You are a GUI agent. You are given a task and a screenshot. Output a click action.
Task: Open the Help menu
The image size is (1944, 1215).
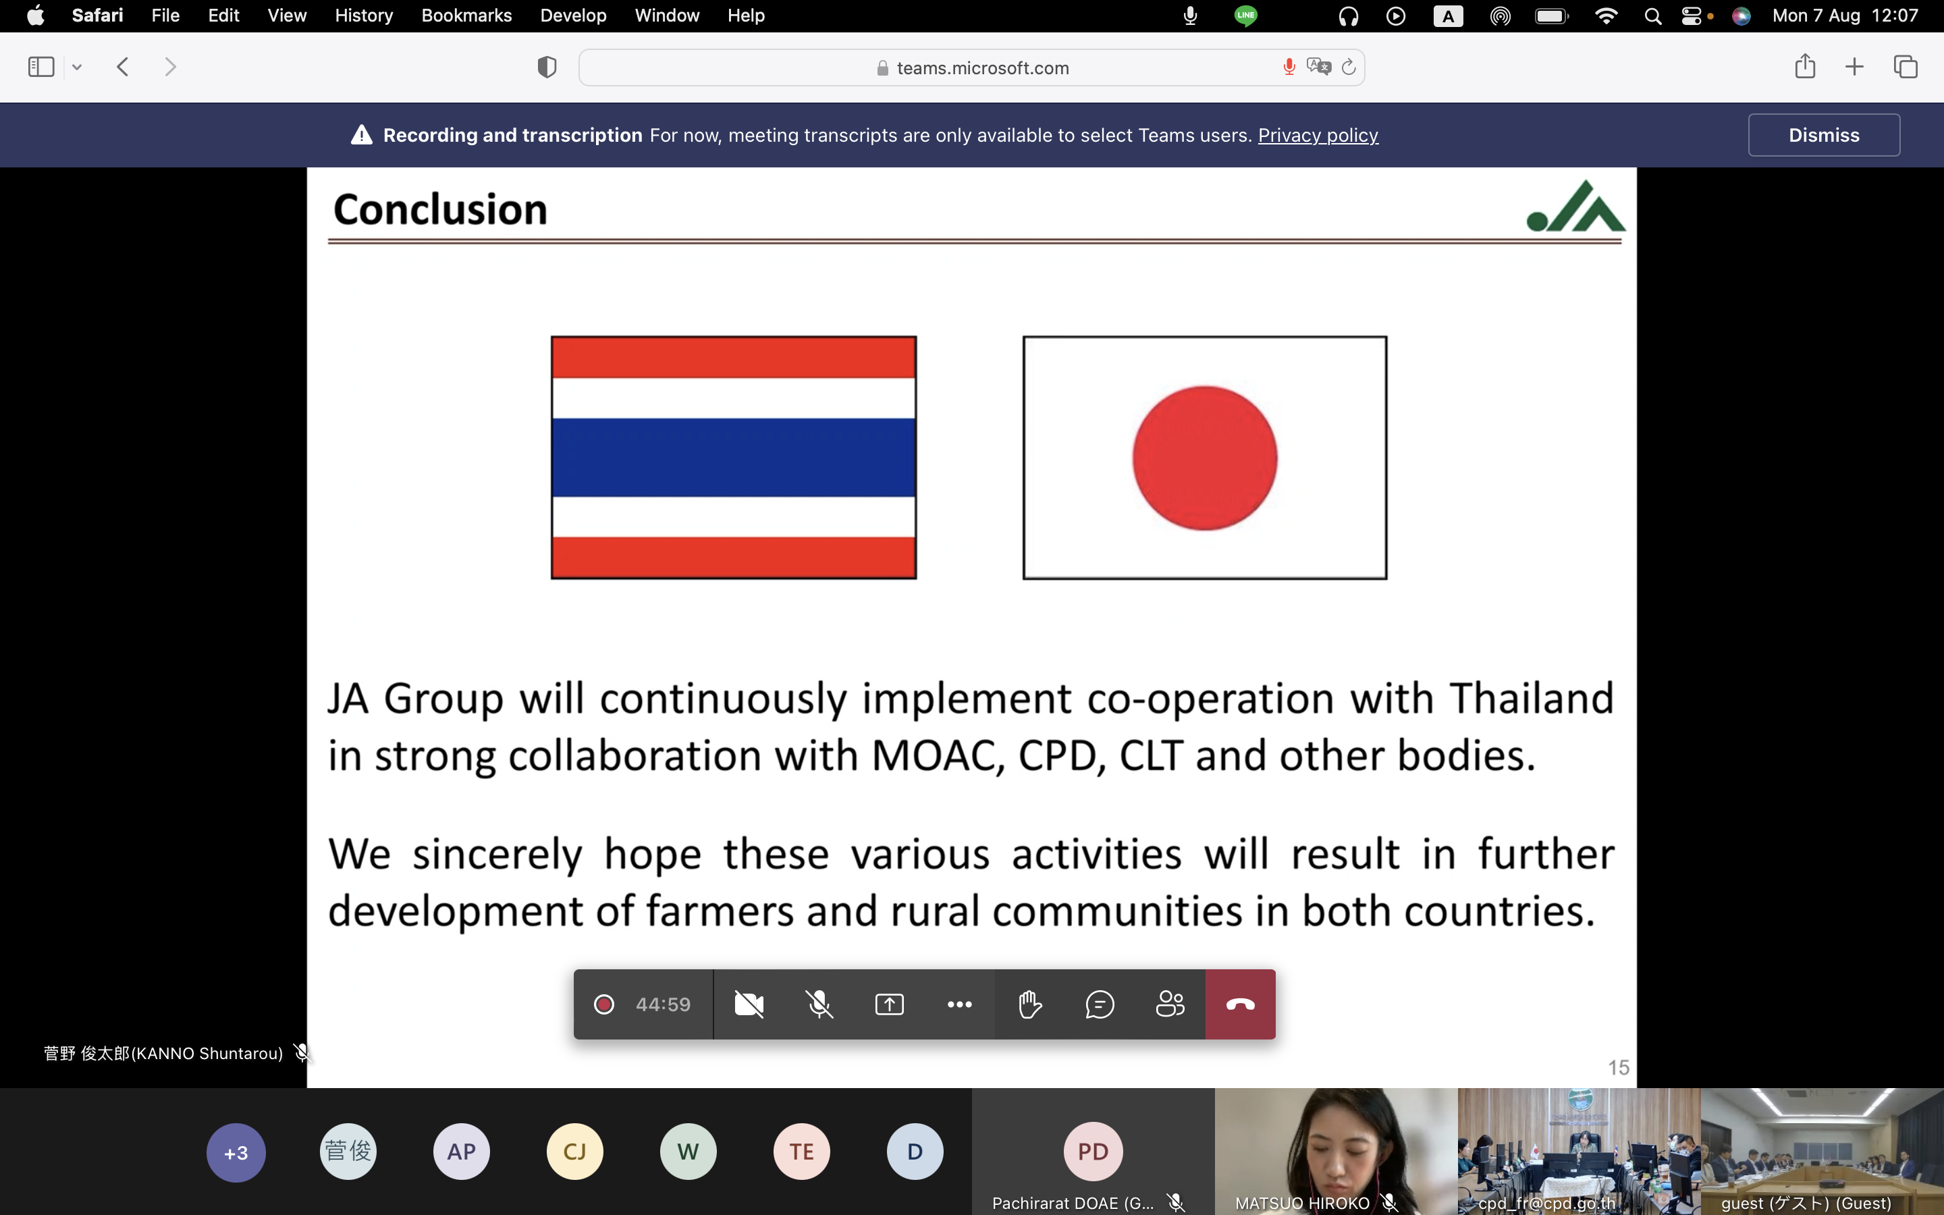coord(747,16)
